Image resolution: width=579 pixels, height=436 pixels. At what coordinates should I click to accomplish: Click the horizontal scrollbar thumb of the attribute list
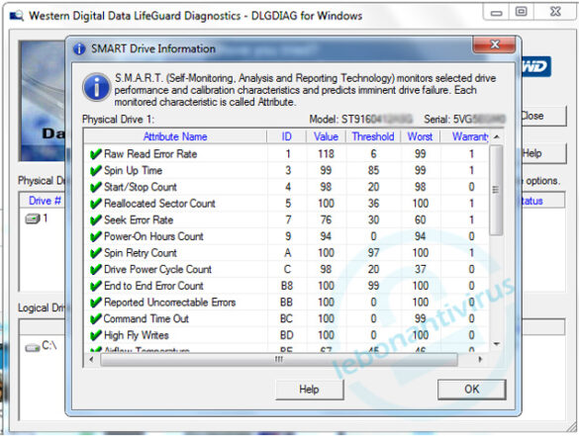[x=279, y=359]
